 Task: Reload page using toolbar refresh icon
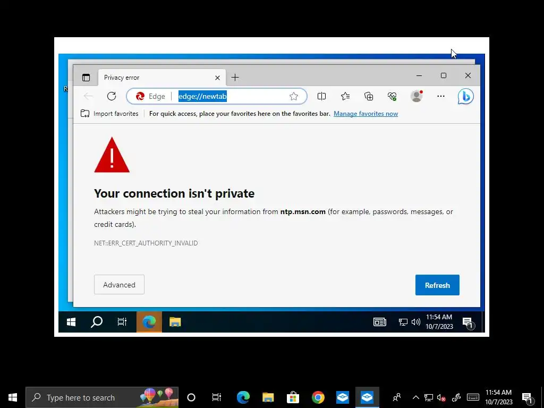click(x=112, y=96)
